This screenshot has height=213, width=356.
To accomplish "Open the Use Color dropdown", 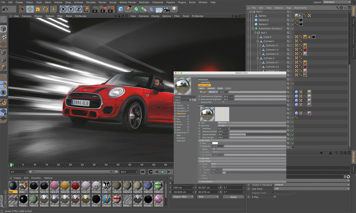I will [312, 189].
